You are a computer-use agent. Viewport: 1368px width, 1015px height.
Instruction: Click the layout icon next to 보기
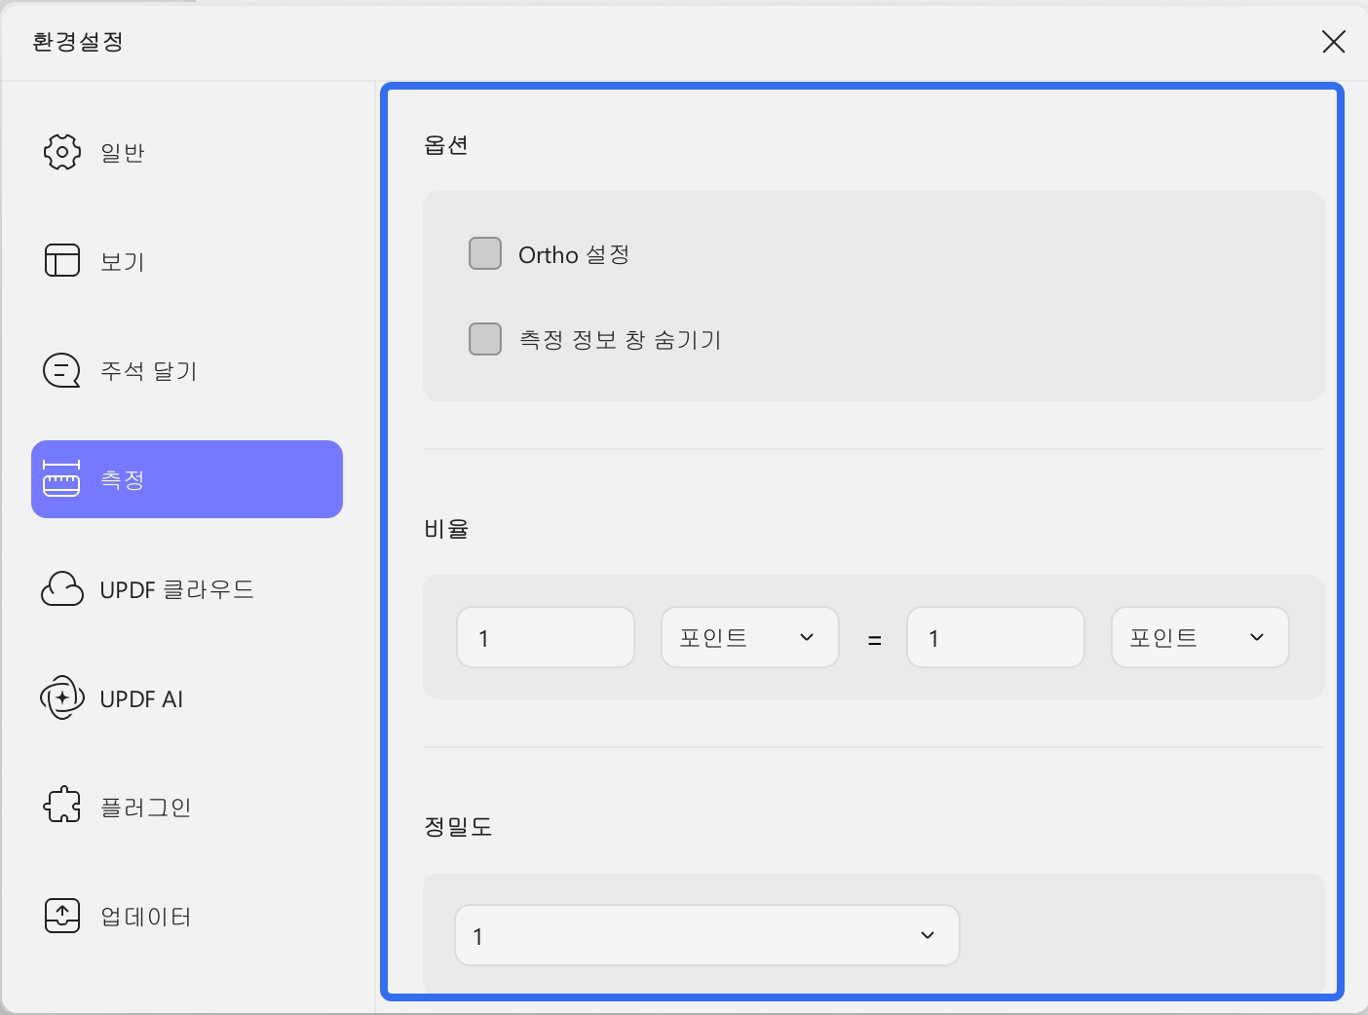pyautogui.click(x=62, y=261)
